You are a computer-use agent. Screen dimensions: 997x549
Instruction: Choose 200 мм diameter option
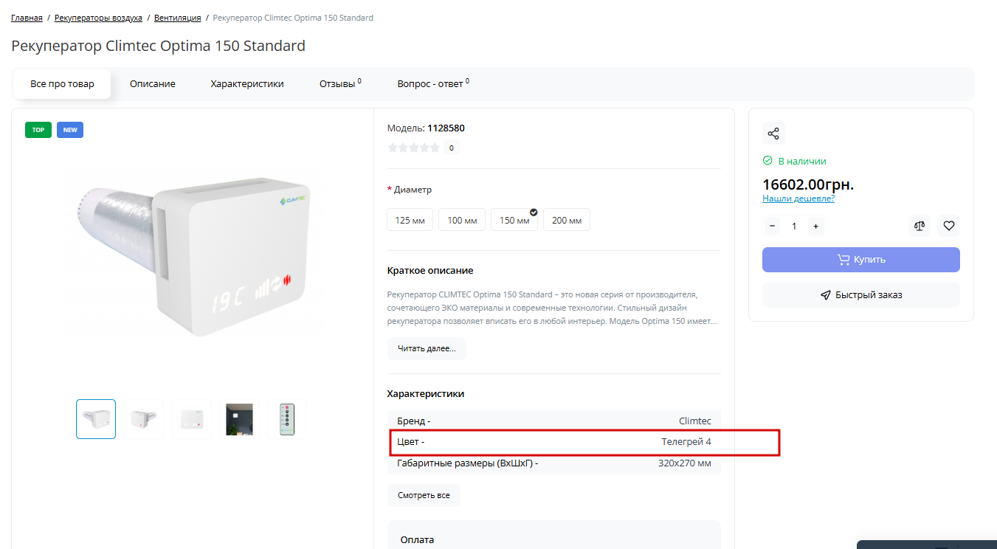pyautogui.click(x=566, y=220)
